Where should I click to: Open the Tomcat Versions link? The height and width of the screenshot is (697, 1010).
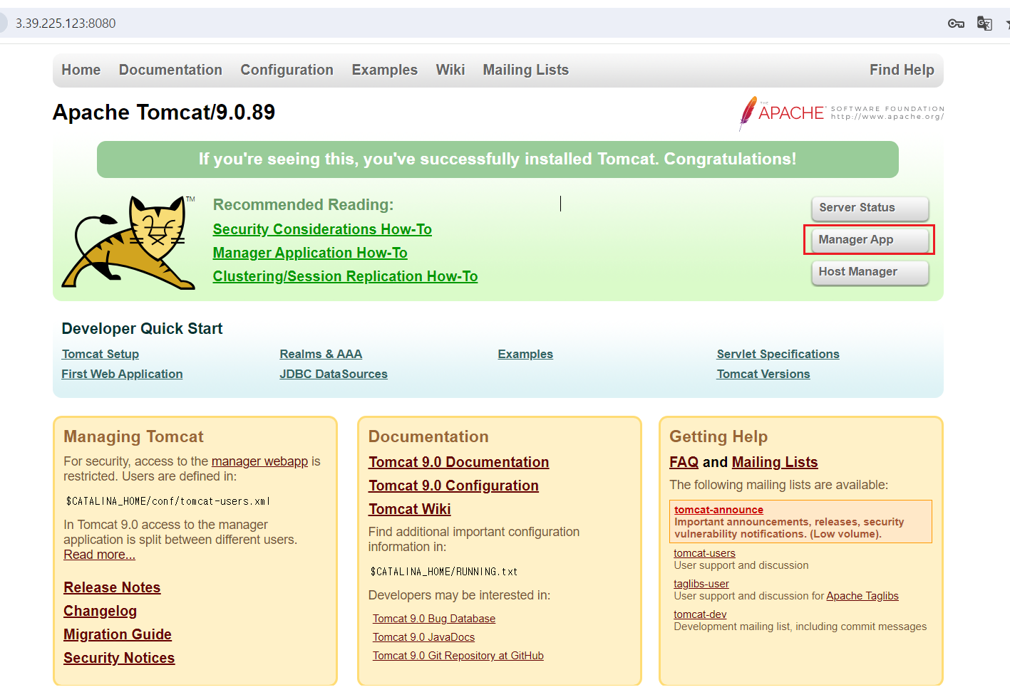point(763,374)
